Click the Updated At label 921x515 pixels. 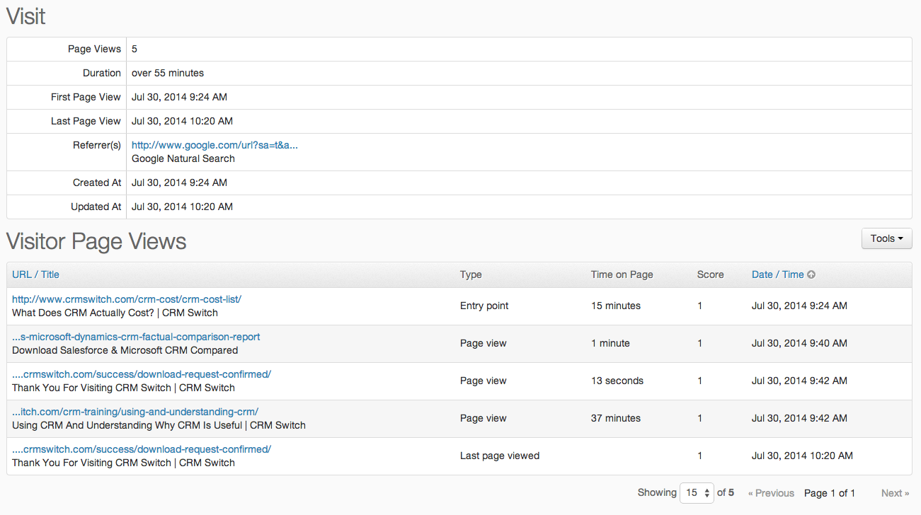pos(96,207)
